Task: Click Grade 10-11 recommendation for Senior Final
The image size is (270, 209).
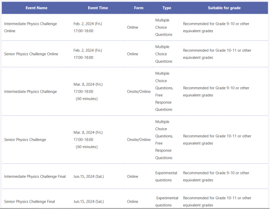Action: [x=217, y=201]
